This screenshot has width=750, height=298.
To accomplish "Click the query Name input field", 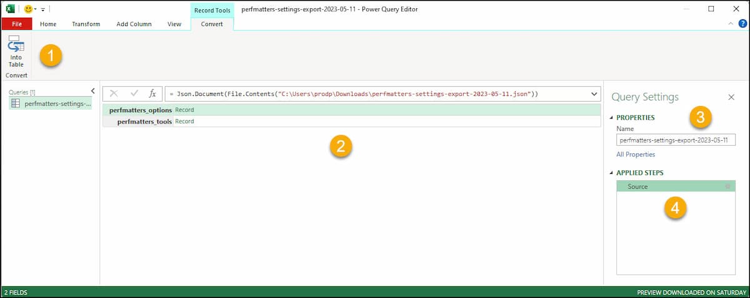I will 675,140.
